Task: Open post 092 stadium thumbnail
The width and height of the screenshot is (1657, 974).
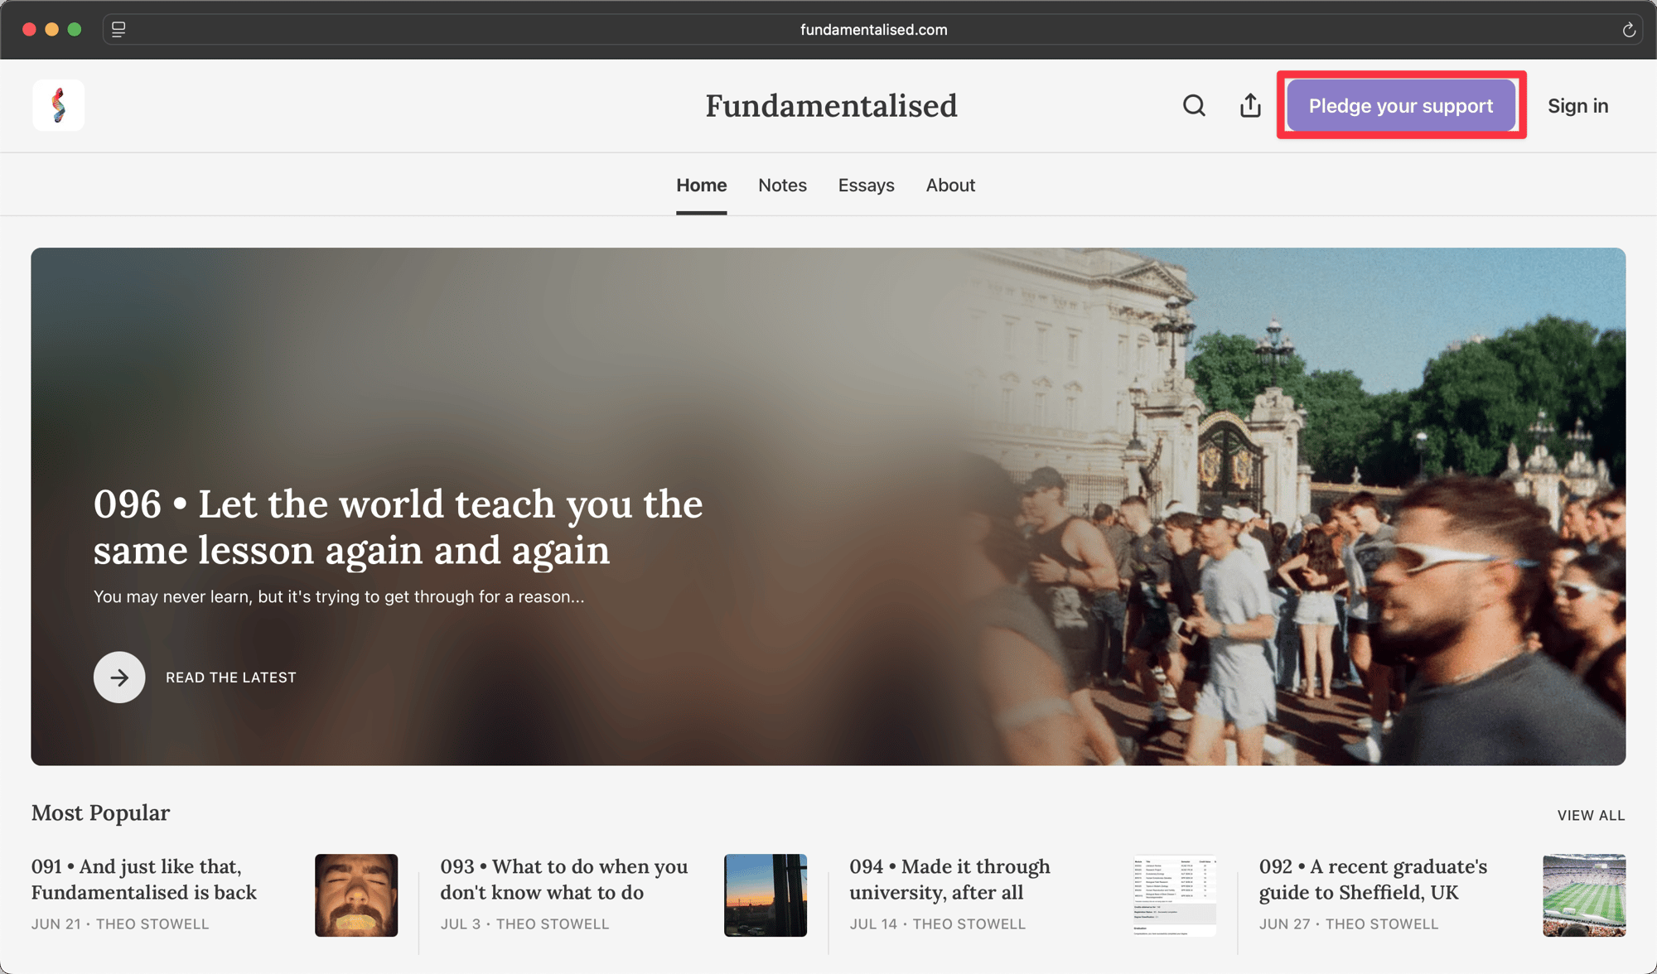Action: 1583,894
